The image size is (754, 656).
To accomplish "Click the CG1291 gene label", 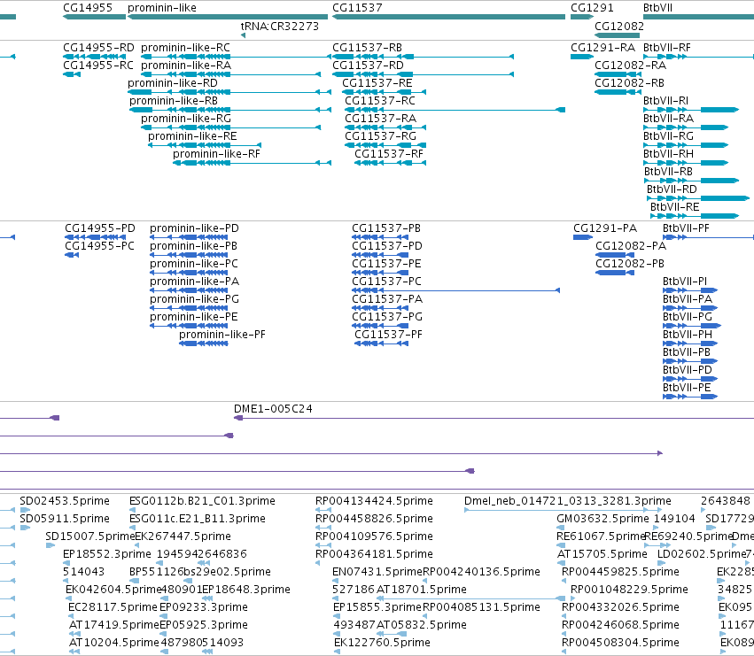I will click(x=592, y=8).
